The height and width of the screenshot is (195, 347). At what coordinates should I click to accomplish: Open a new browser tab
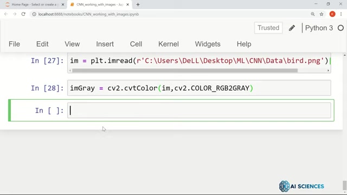pos(138,4)
